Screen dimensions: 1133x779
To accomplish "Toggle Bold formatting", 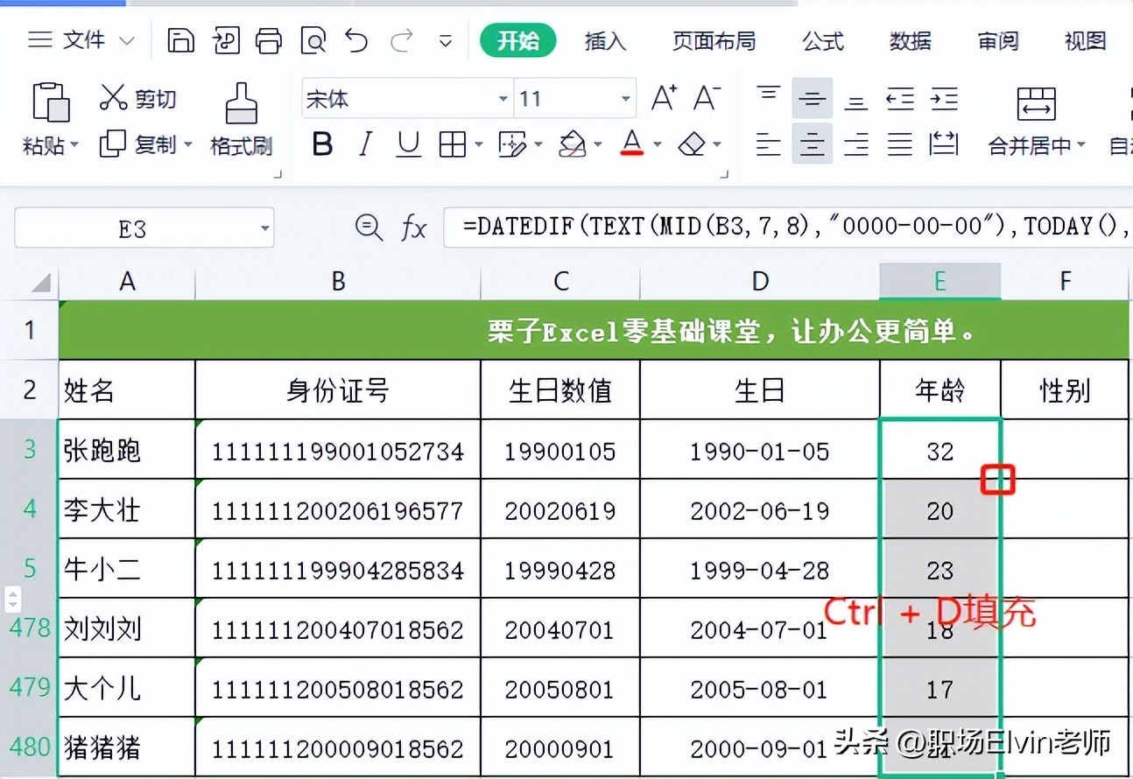I will (322, 144).
